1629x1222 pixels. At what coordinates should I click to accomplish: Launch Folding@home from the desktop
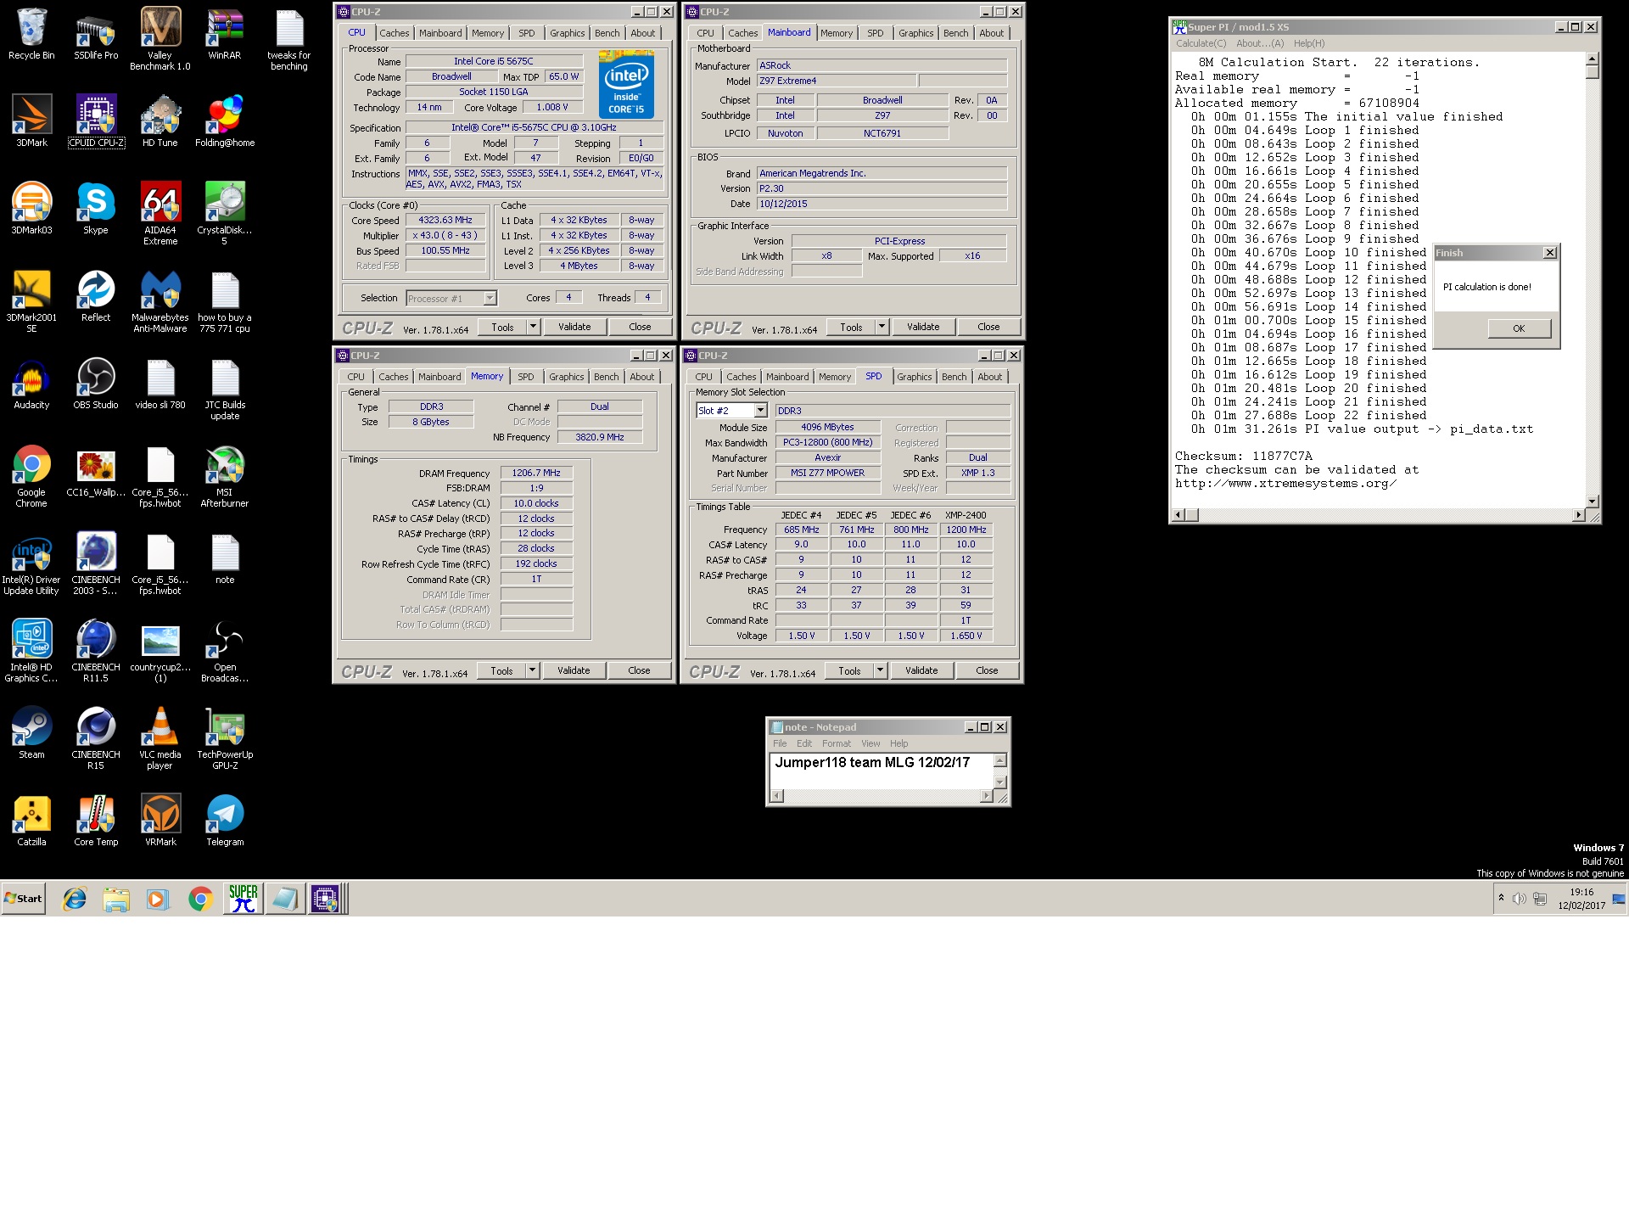click(225, 121)
